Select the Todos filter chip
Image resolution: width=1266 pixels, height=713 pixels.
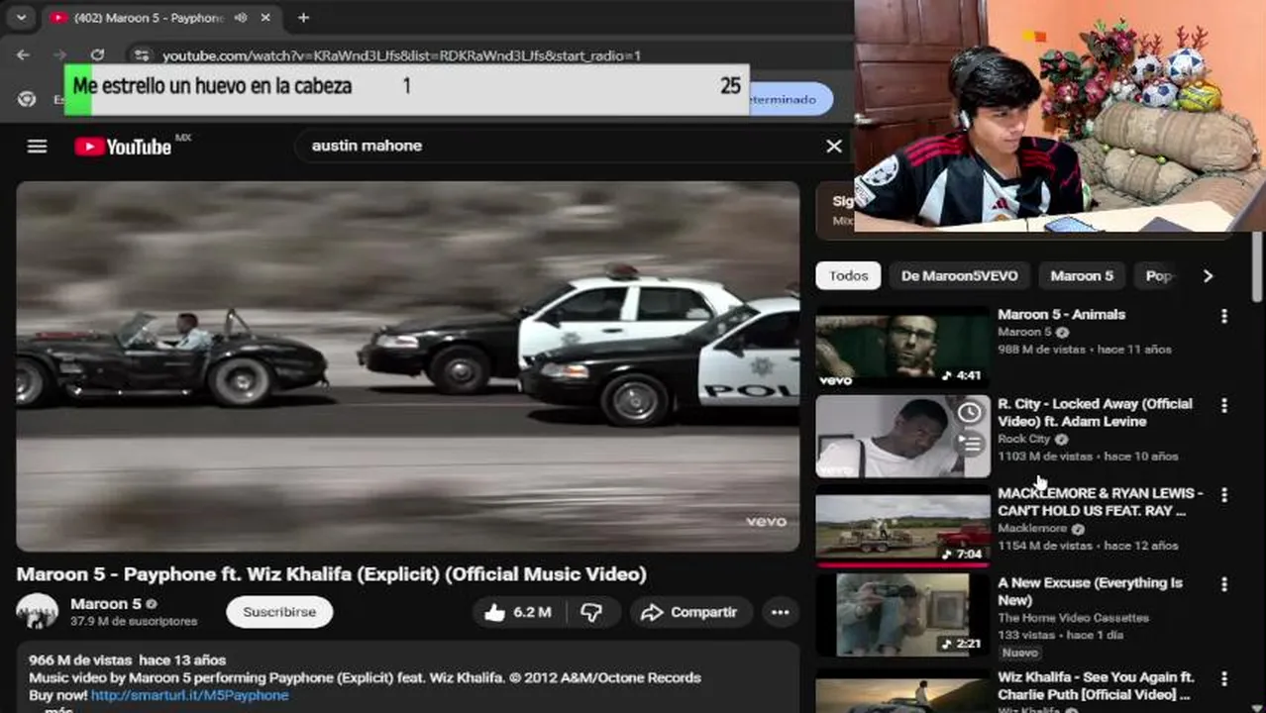848,275
